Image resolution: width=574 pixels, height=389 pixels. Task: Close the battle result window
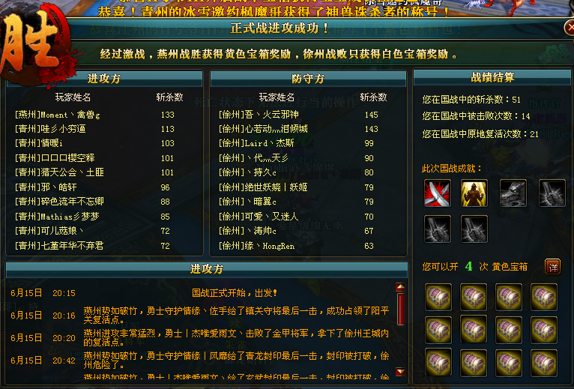tap(569, 28)
